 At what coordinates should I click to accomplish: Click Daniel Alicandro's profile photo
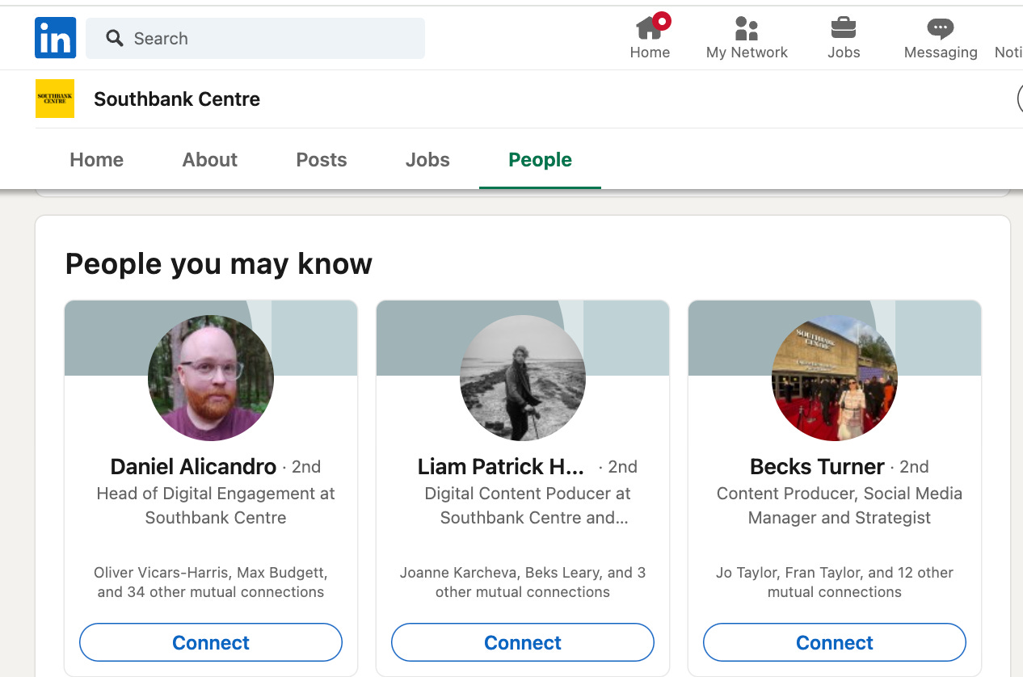point(211,377)
